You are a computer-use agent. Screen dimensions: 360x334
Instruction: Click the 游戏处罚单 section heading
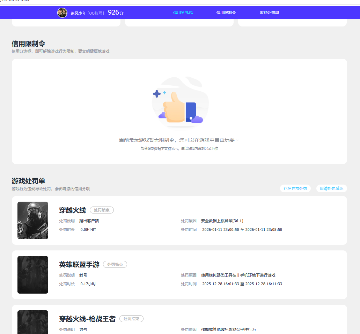(28, 181)
